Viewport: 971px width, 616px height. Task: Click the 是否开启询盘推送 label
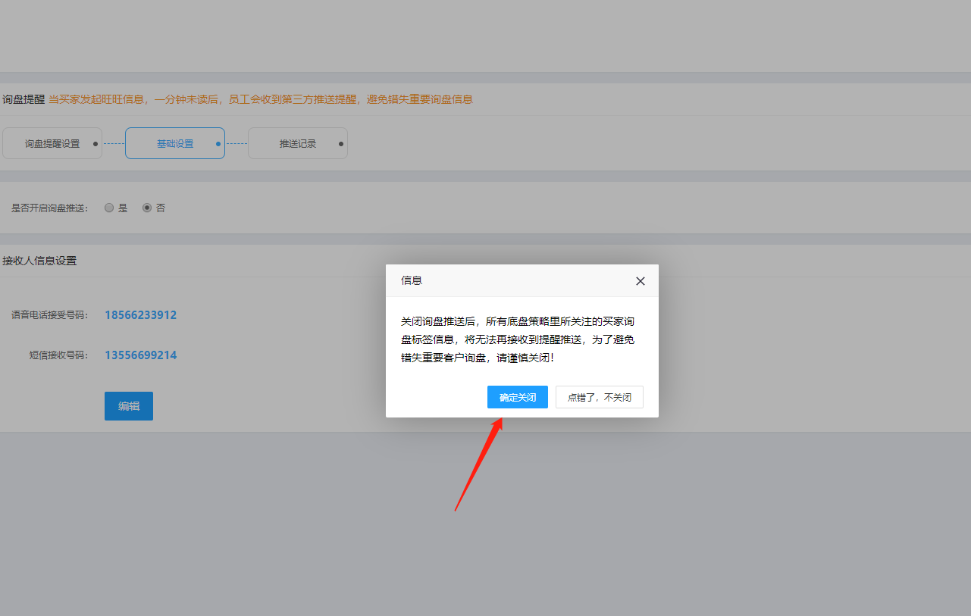tap(49, 208)
